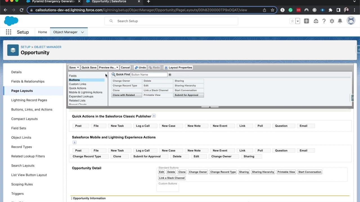Open the Setup gear menu
Screen dimensions: 360x202
click(x=332, y=21)
